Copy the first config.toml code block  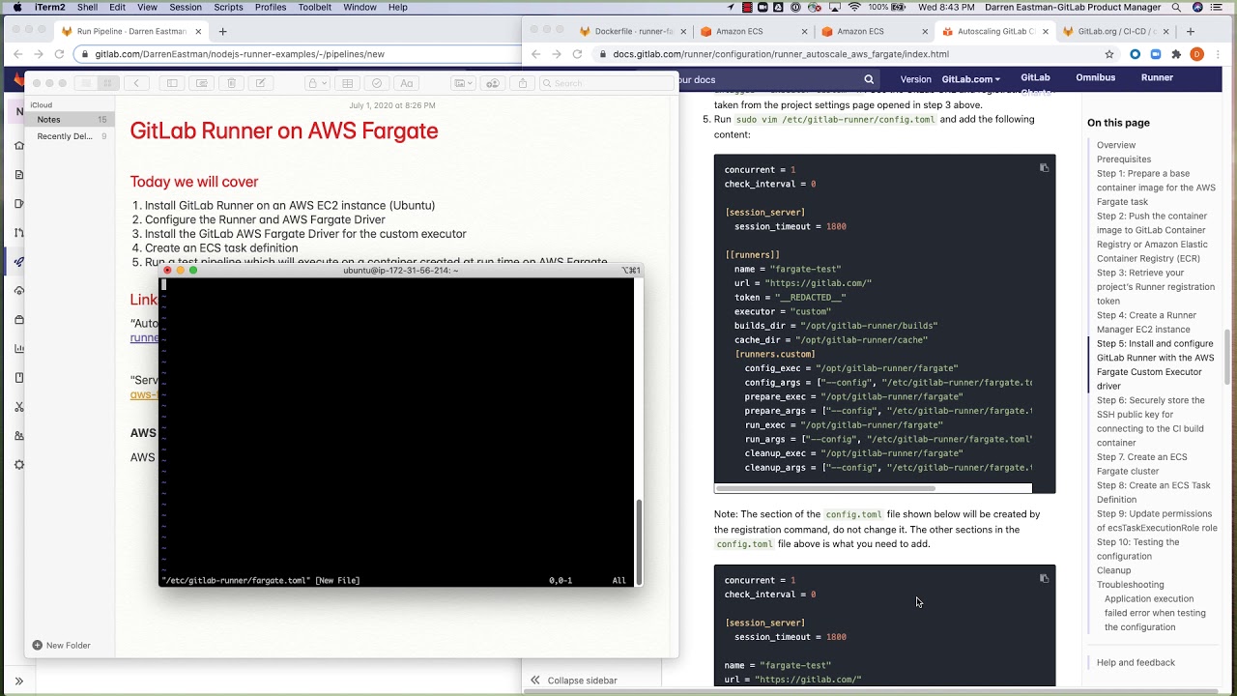coord(1044,168)
